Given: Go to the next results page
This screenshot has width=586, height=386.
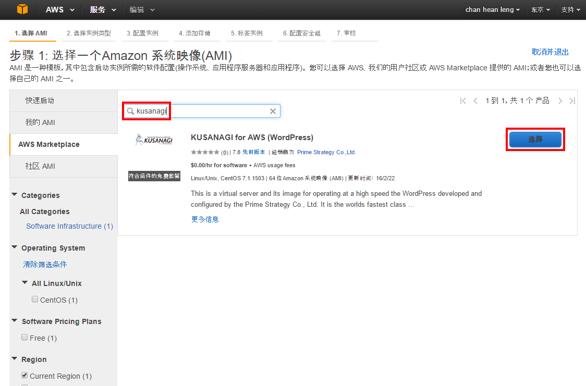Looking at the screenshot, I should click(x=560, y=101).
